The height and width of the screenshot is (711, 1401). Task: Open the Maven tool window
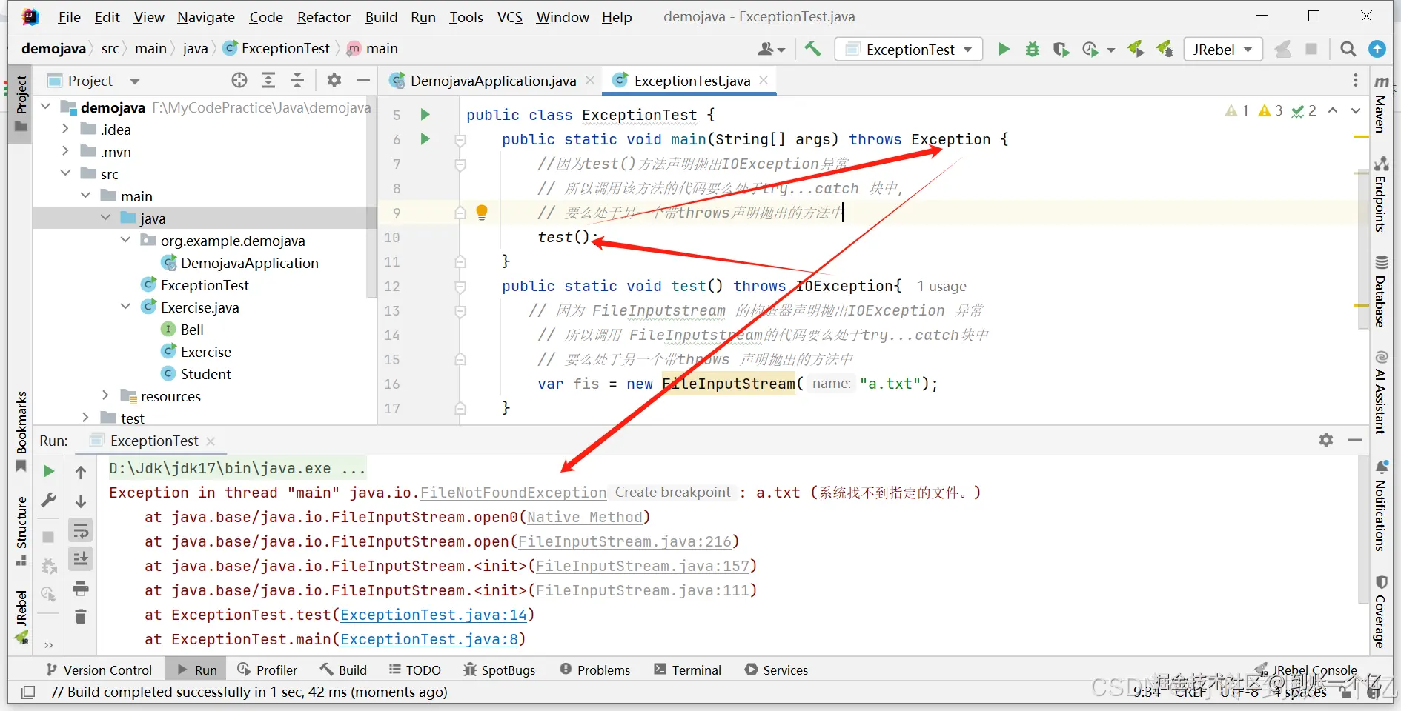1381,104
